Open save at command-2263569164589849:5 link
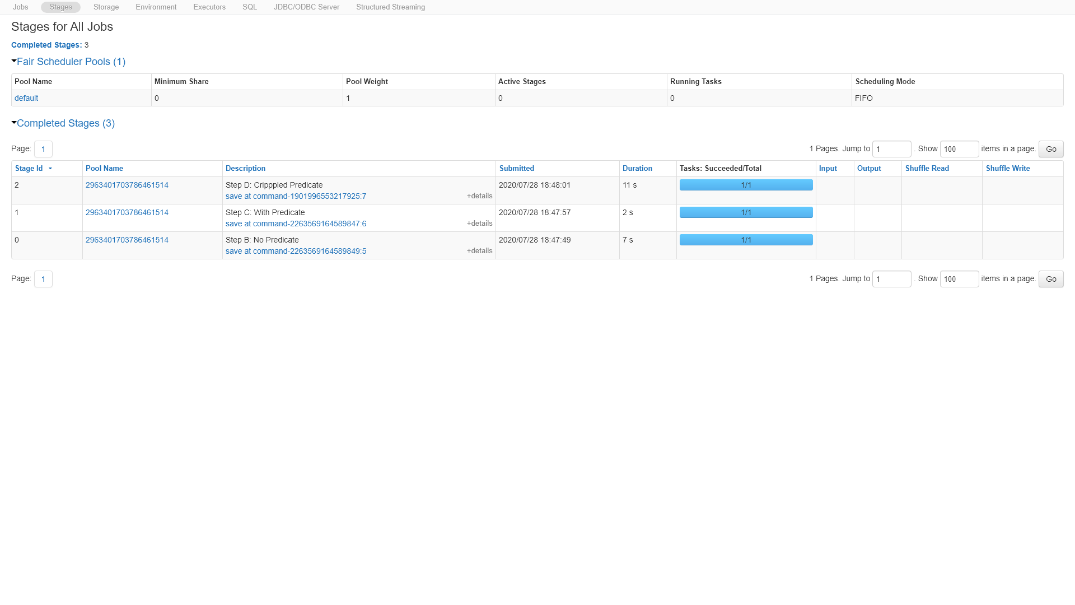Viewport: 1075px width, 605px height. click(x=296, y=251)
